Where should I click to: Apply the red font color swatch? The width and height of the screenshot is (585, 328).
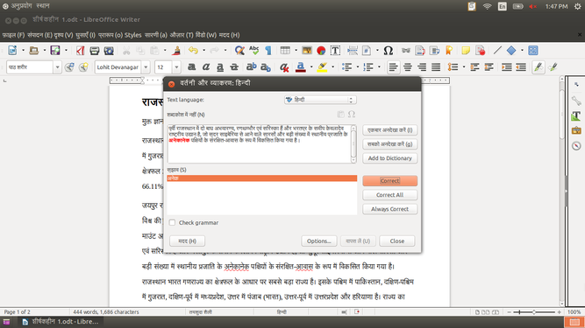pos(301,67)
